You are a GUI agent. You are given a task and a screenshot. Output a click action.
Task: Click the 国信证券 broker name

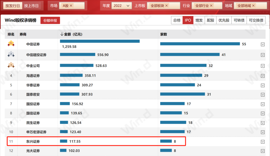pos(33,113)
